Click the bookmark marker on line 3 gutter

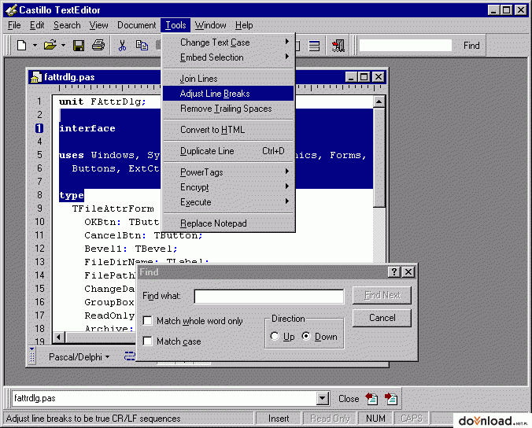click(39, 128)
